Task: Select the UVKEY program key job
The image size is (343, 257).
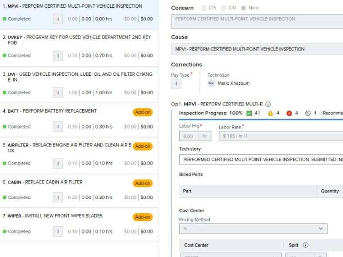Action: coord(79,40)
